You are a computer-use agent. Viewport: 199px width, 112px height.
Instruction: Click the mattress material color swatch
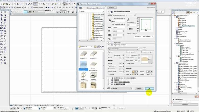click(147, 72)
